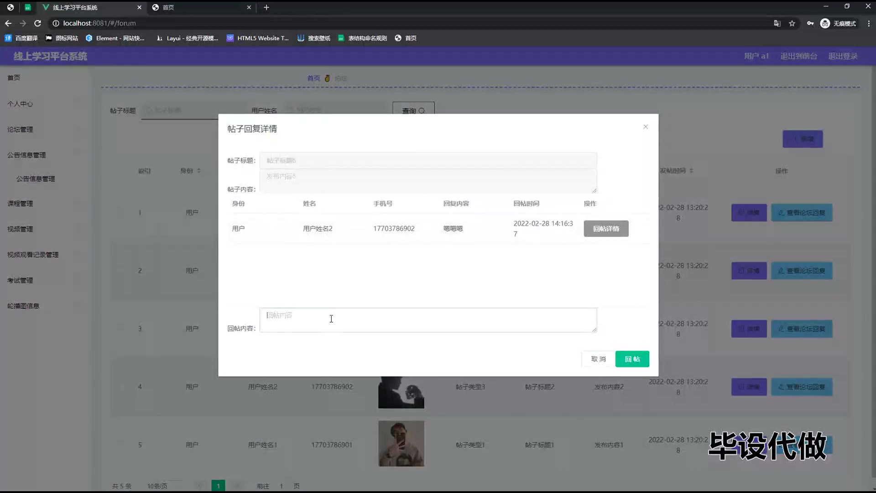Bookmark this page with star icon
Image resolution: width=876 pixels, height=493 pixels.
(792, 23)
